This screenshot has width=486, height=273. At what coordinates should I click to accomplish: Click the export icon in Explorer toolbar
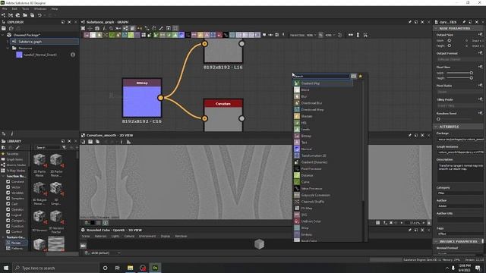11,28
